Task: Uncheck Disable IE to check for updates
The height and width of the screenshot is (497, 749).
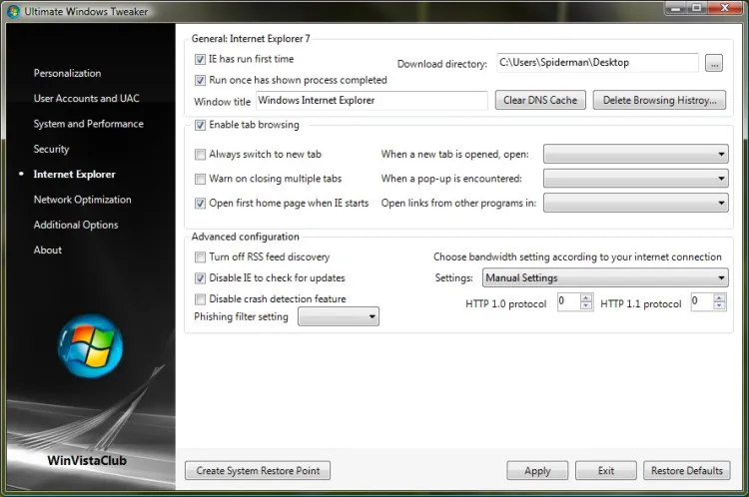Action: point(200,277)
